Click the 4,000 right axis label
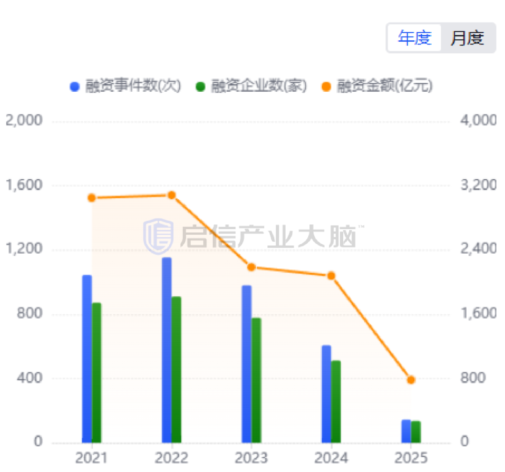 pyautogui.click(x=479, y=120)
